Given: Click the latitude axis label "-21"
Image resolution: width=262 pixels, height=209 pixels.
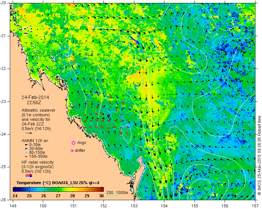Looking at the screenshot, I should (x=3, y=36).
